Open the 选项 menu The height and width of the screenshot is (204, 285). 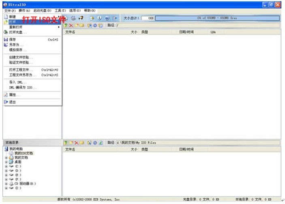tap(75, 11)
